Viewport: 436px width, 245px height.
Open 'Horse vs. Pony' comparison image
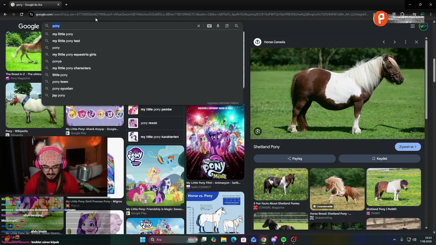coord(215,213)
